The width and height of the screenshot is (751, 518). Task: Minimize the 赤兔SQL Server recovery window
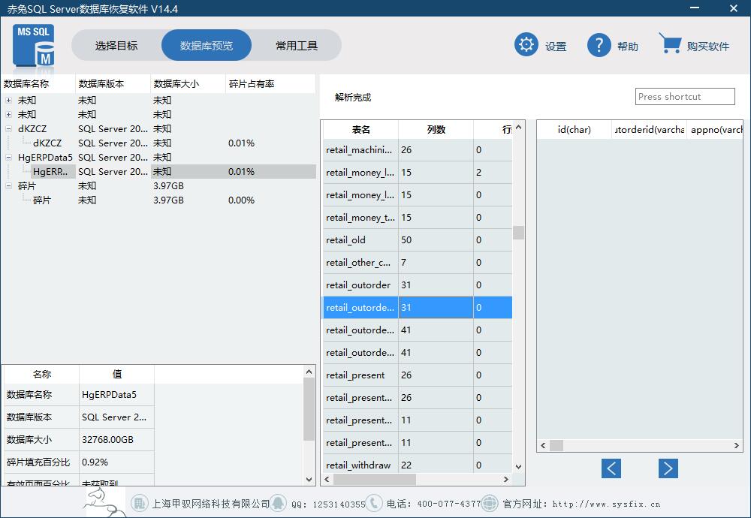695,8
